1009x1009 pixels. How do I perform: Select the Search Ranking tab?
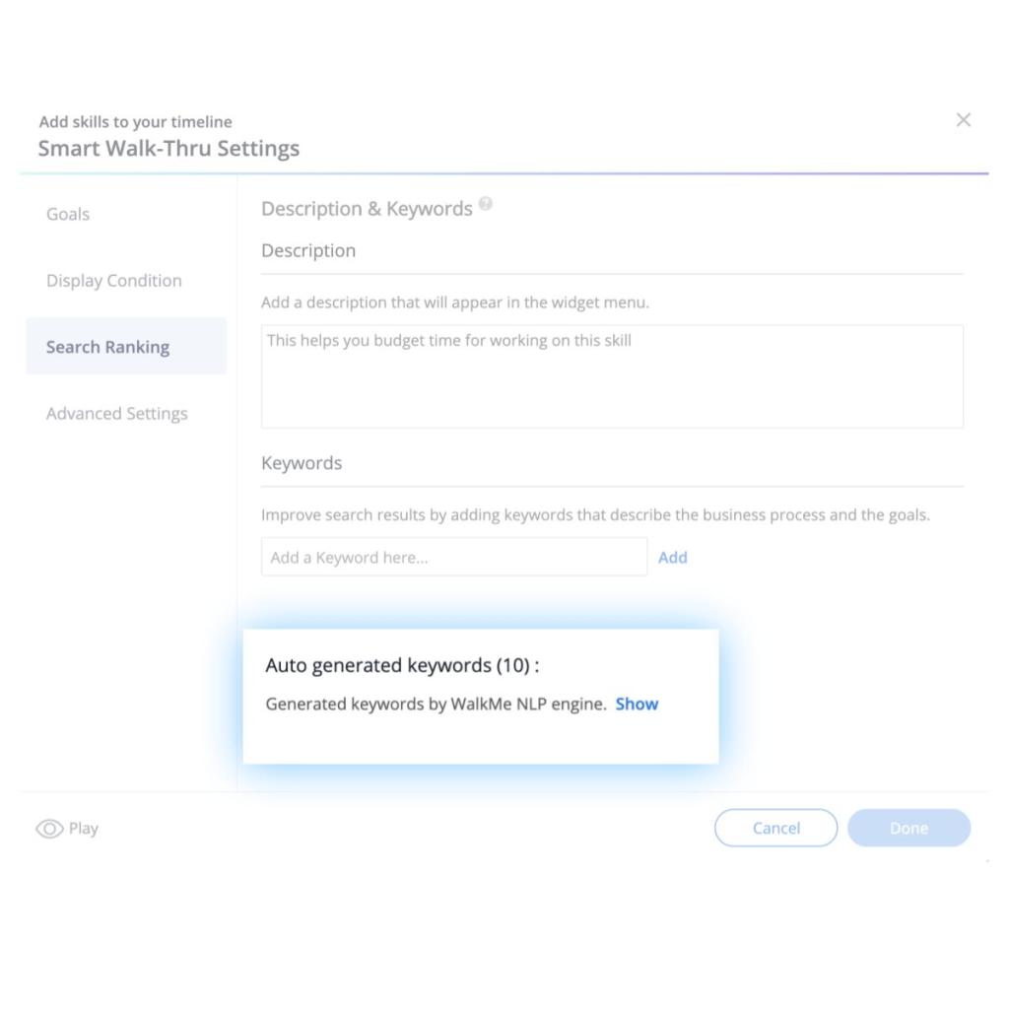(x=108, y=347)
